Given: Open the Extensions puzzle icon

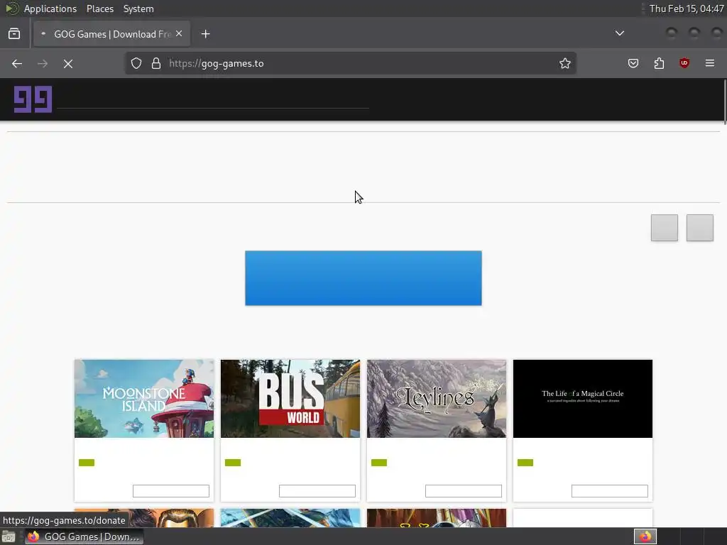Looking at the screenshot, I should click(659, 63).
